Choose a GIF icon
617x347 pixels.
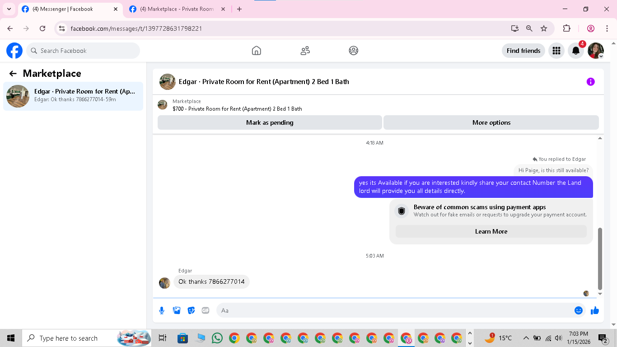pyautogui.click(x=206, y=310)
